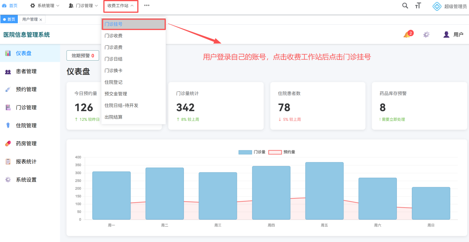Toggle the 门诊量 legend in the chart

(x=252, y=152)
